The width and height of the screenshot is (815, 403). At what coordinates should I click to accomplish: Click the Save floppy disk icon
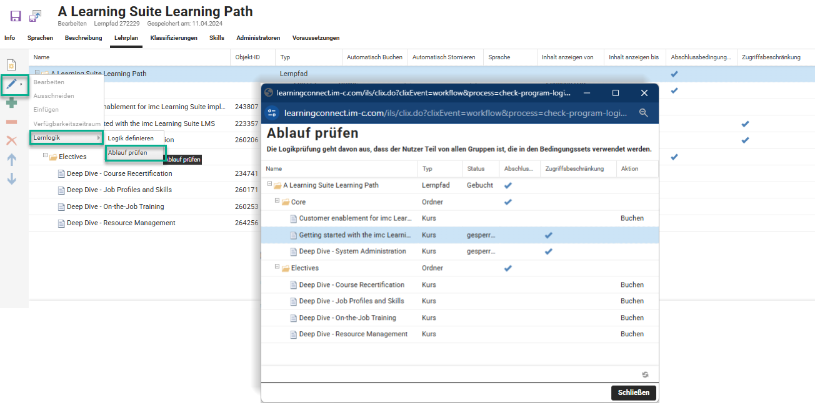point(16,16)
